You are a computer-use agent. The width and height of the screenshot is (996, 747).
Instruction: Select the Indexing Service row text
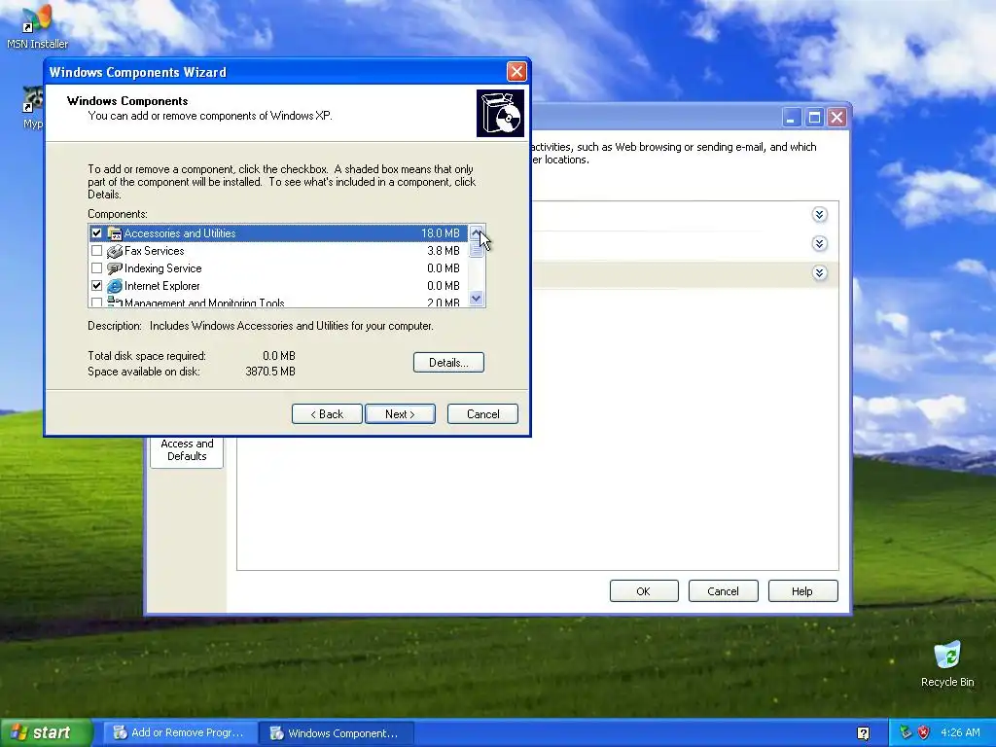click(x=163, y=268)
